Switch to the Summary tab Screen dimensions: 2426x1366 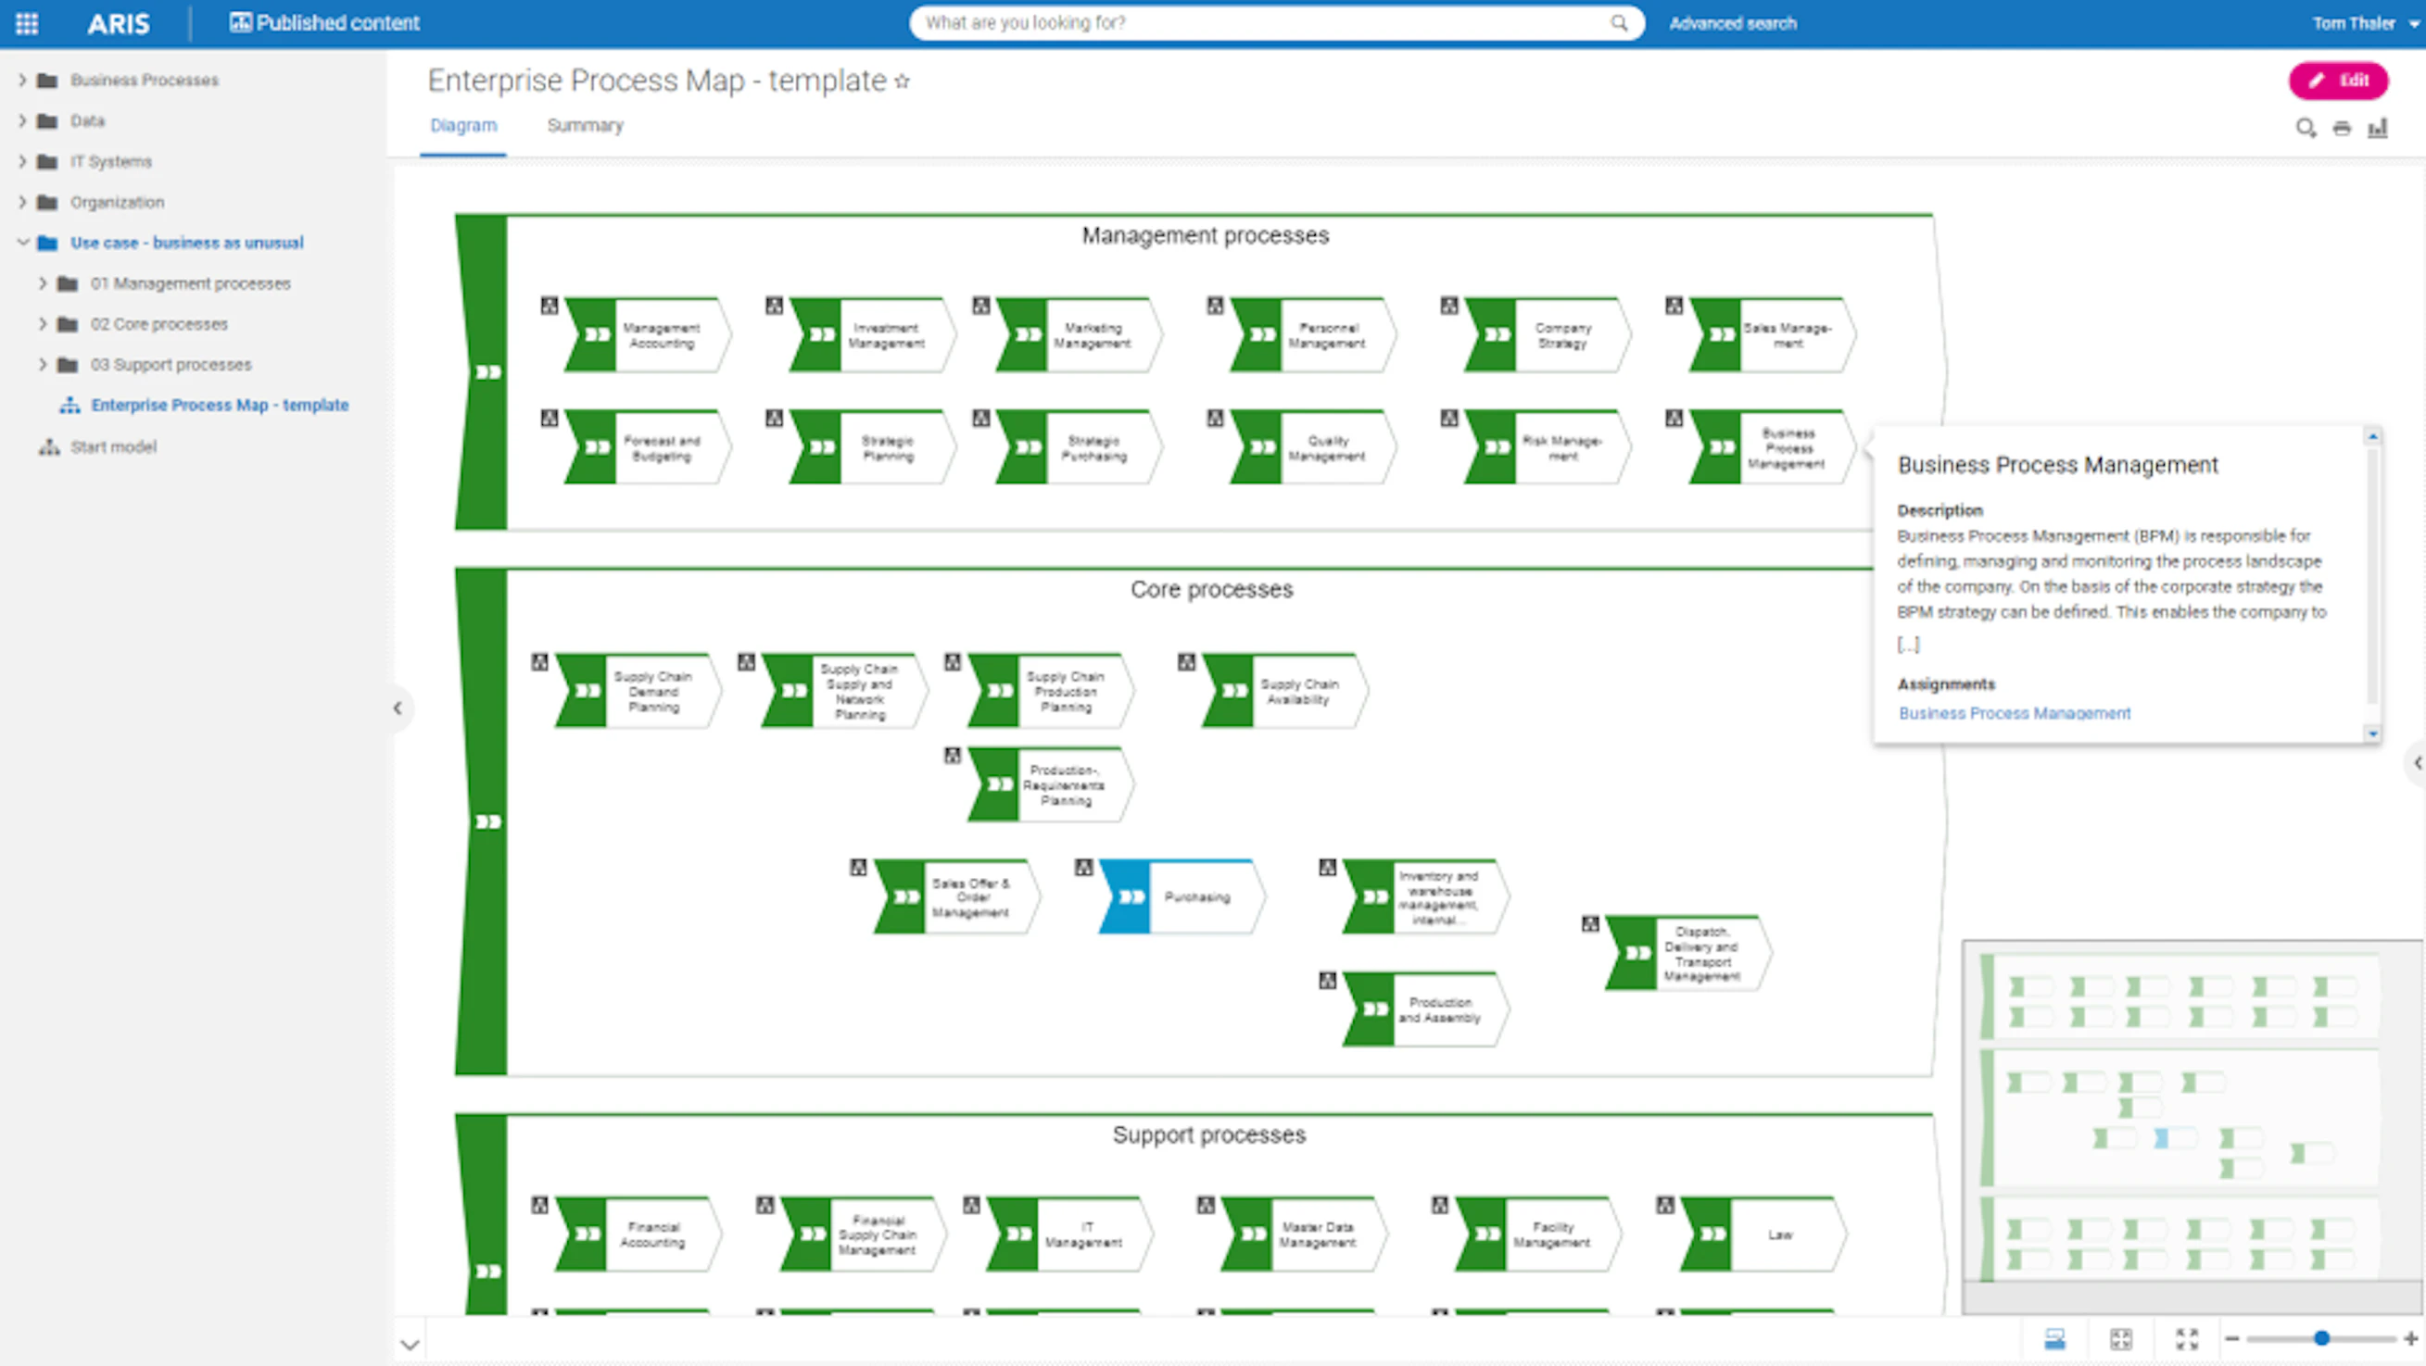585,125
